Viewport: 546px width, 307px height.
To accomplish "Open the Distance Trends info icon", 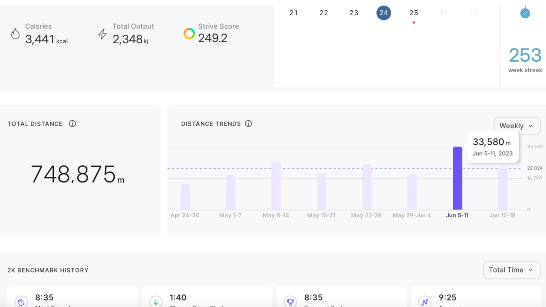I will (x=248, y=123).
